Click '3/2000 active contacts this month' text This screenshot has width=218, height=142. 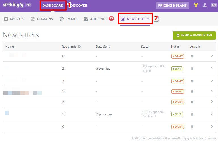156,138
